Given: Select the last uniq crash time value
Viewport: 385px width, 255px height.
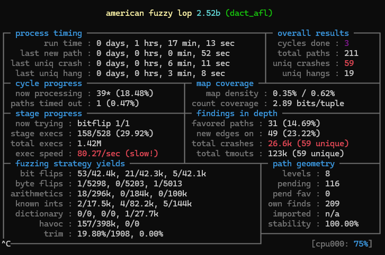Looking at the screenshot, I should (163, 63).
